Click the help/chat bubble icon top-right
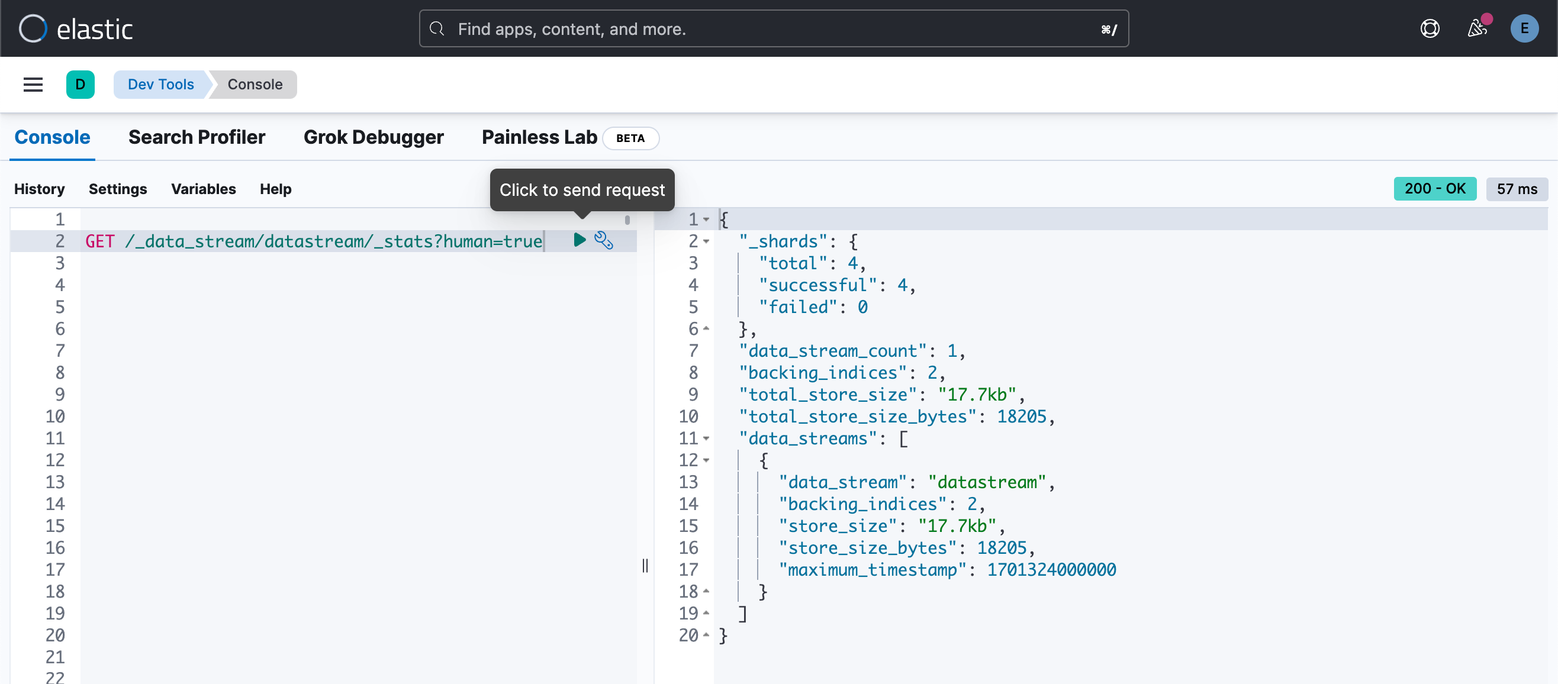Viewport: 1558px width, 684px height. pos(1431,28)
